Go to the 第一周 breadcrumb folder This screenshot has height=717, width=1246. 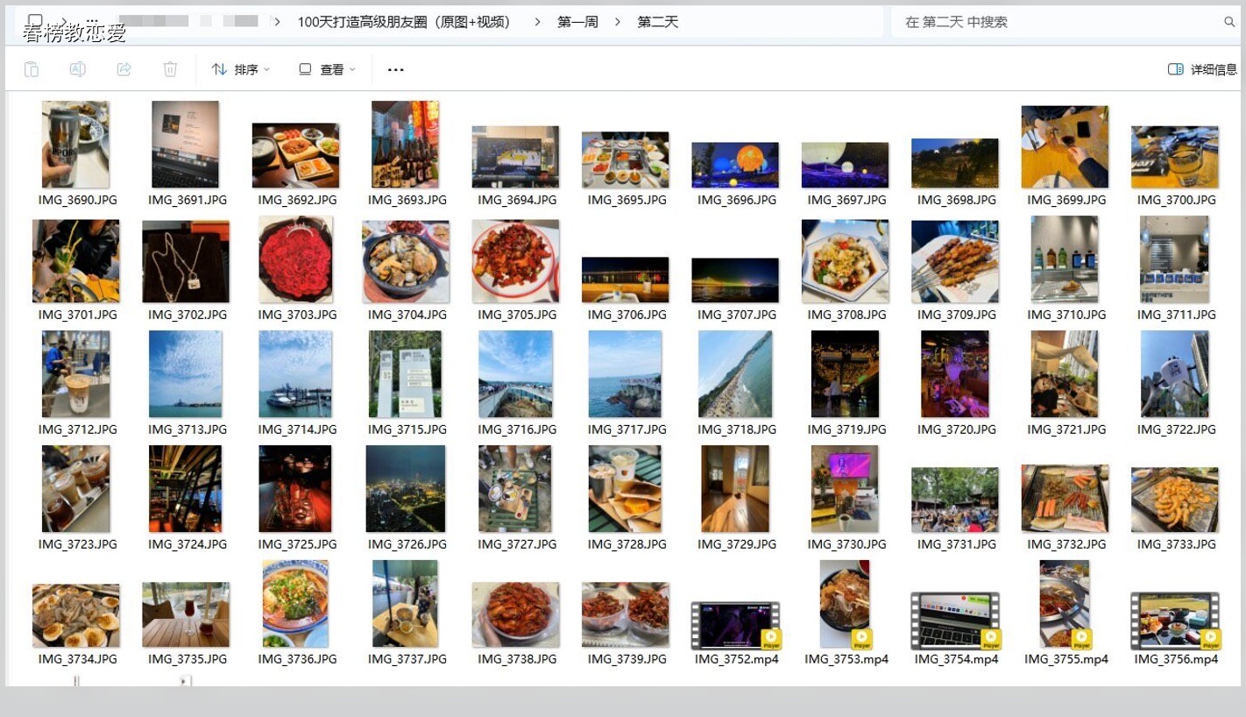(577, 22)
